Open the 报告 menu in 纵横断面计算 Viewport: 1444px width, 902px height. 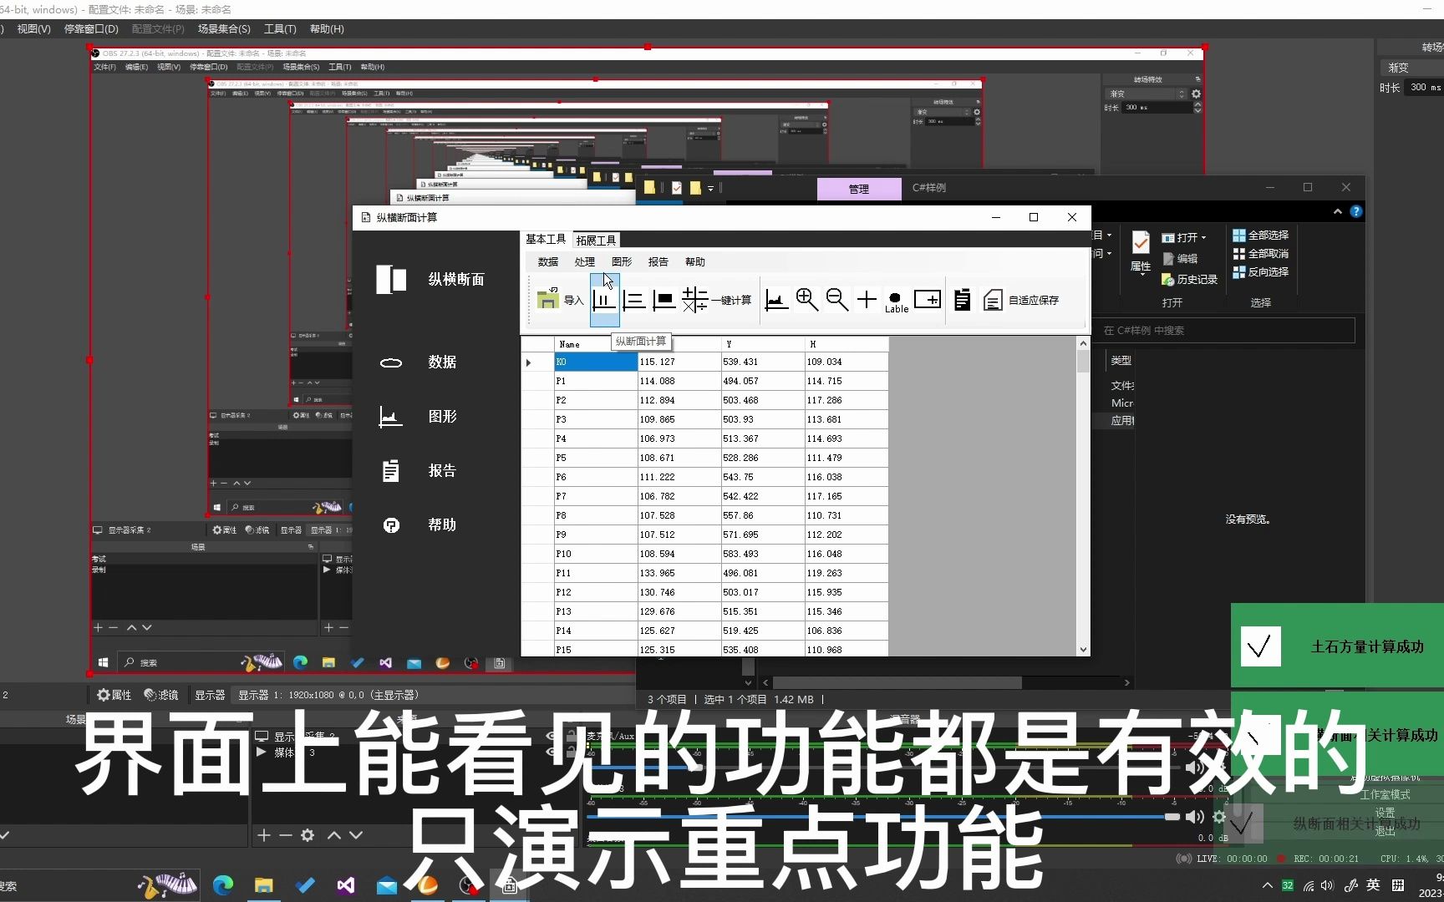click(x=658, y=261)
